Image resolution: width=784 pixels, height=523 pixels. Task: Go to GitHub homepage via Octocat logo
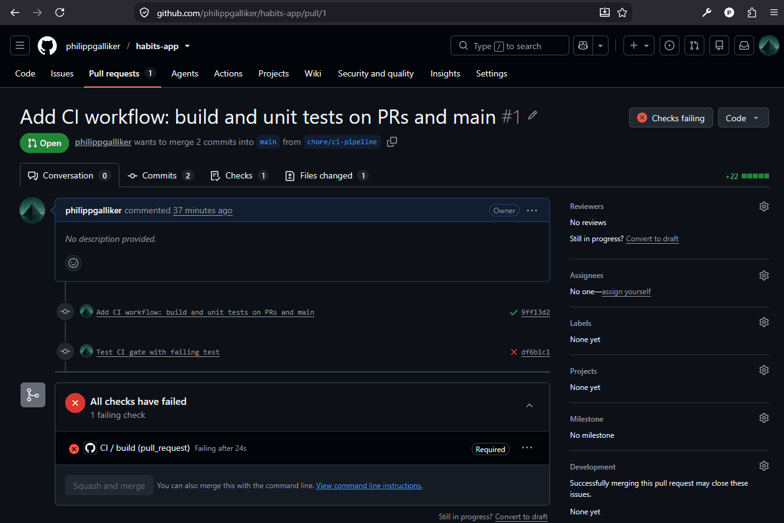click(47, 46)
